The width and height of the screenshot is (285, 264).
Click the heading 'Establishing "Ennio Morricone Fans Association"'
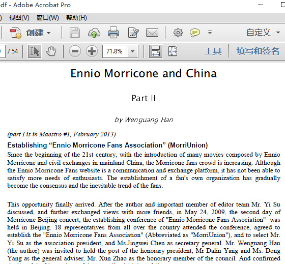[107, 145]
